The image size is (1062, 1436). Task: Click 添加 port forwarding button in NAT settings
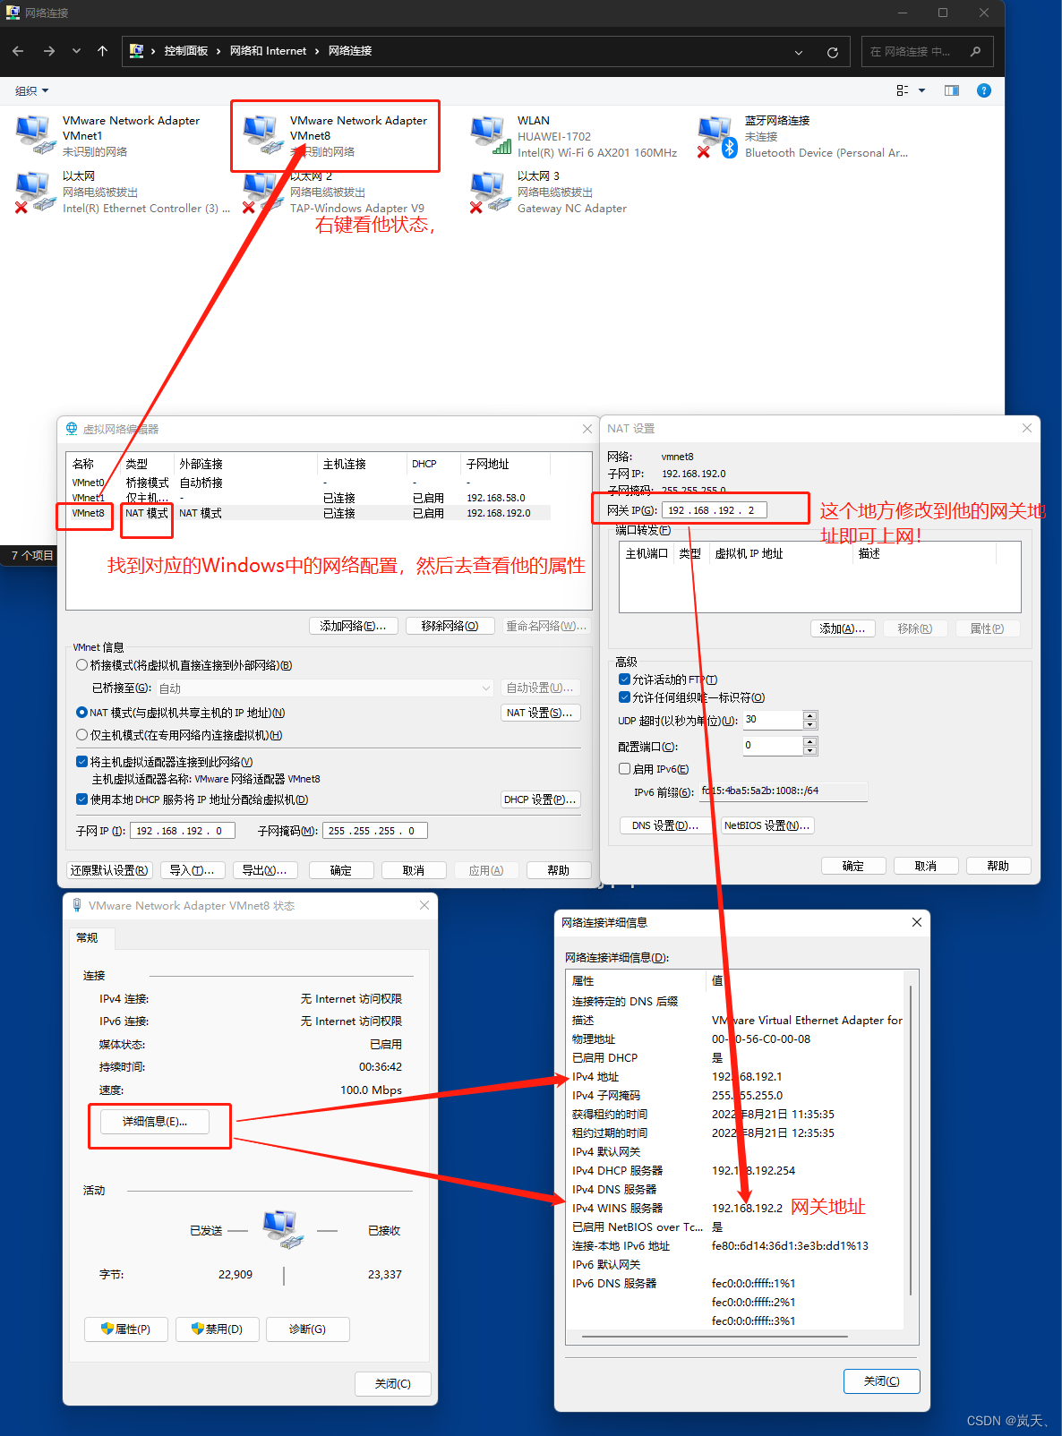[843, 628]
